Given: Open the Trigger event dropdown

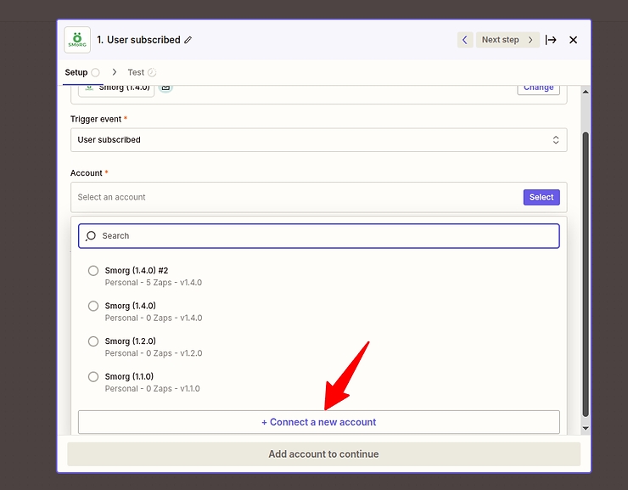Looking at the screenshot, I should point(318,140).
